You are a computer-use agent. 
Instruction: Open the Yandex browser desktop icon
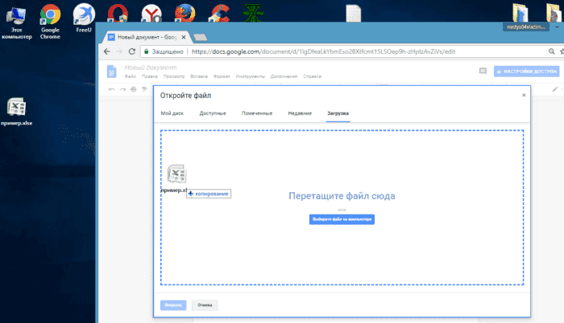click(151, 13)
